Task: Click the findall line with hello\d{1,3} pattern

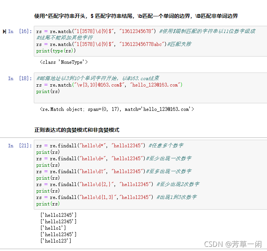Action: click(117, 197)
